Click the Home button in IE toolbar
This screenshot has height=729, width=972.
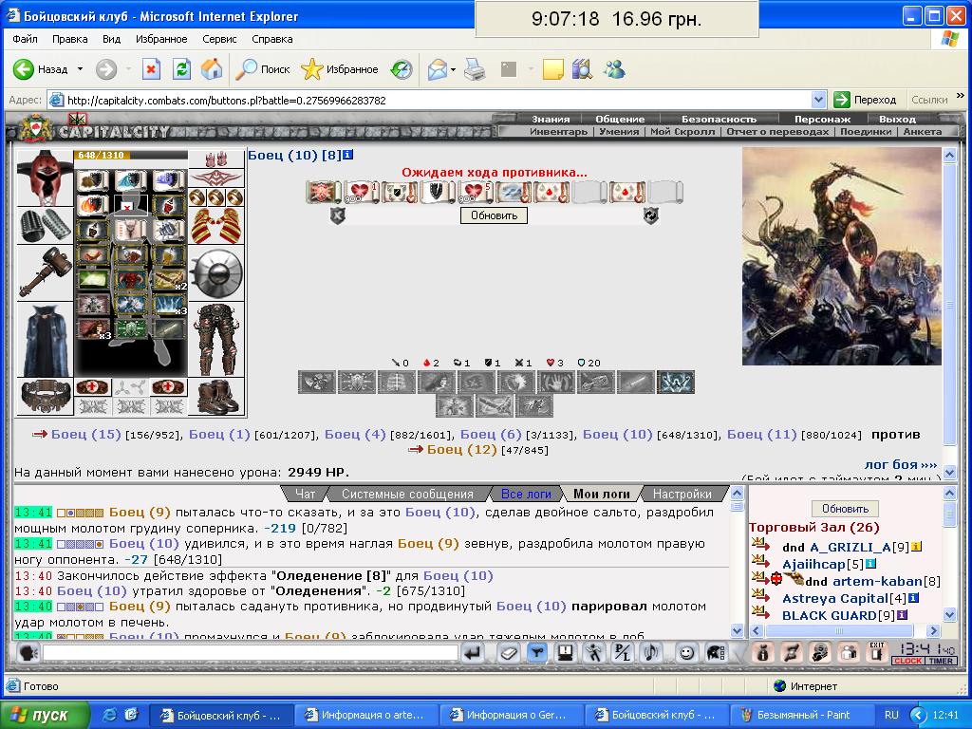coord(212,69)
